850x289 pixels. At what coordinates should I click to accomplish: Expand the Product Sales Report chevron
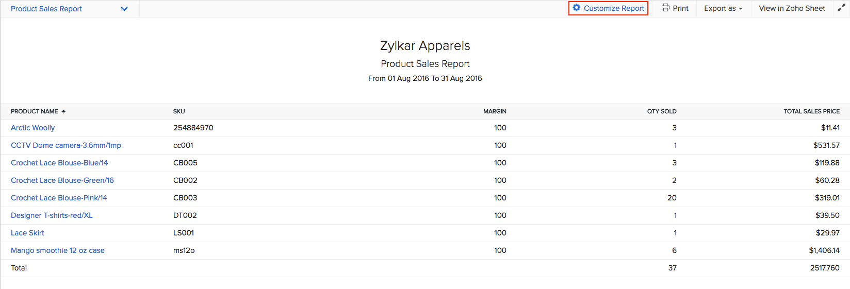point(124,9)
